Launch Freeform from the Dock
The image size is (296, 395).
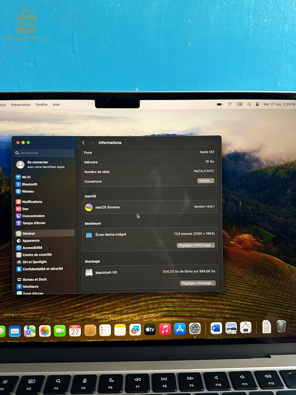135,330
